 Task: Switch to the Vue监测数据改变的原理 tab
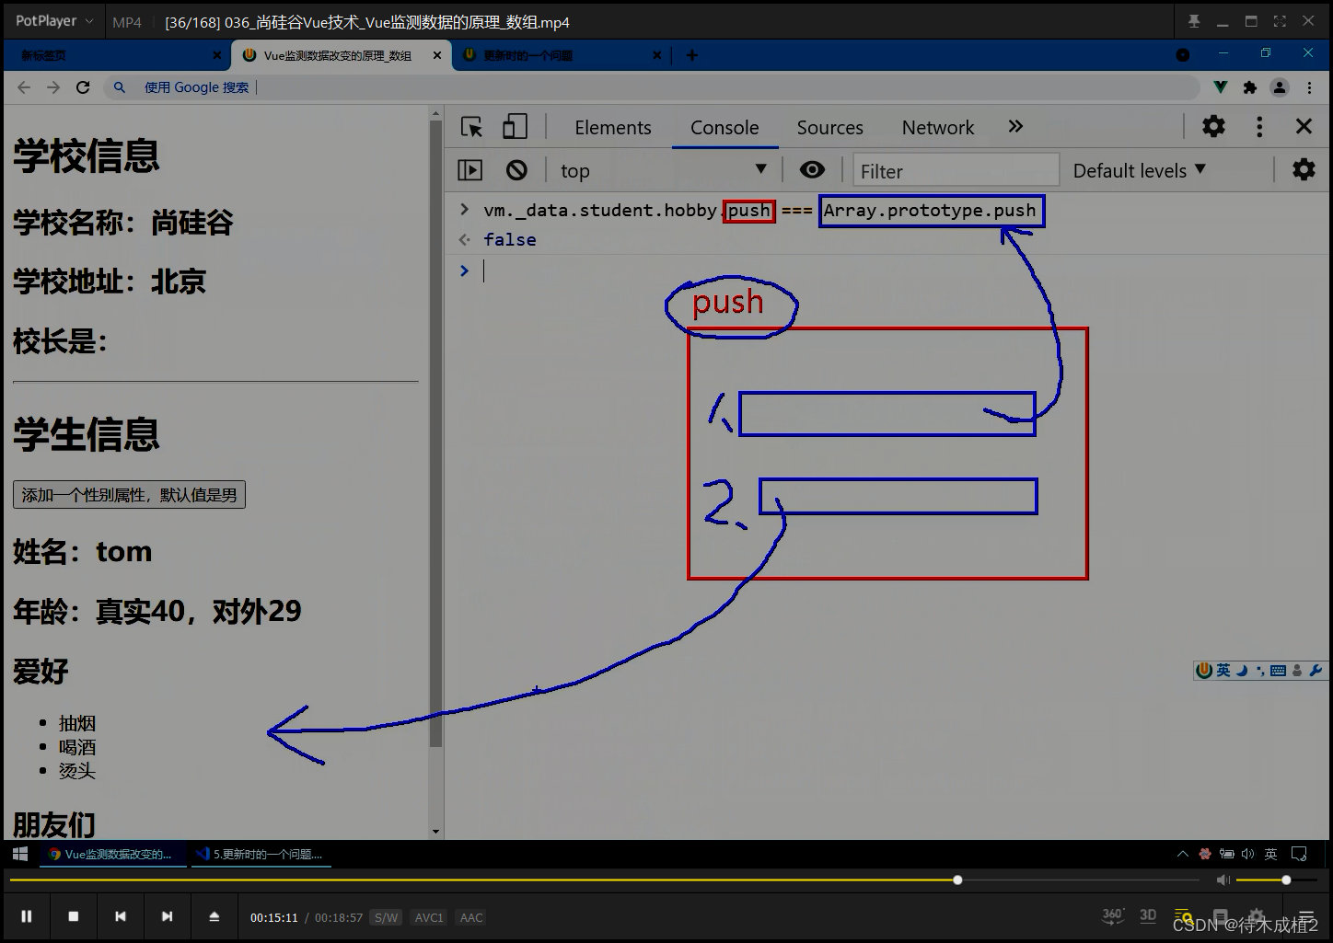click(x=338, y=55)
